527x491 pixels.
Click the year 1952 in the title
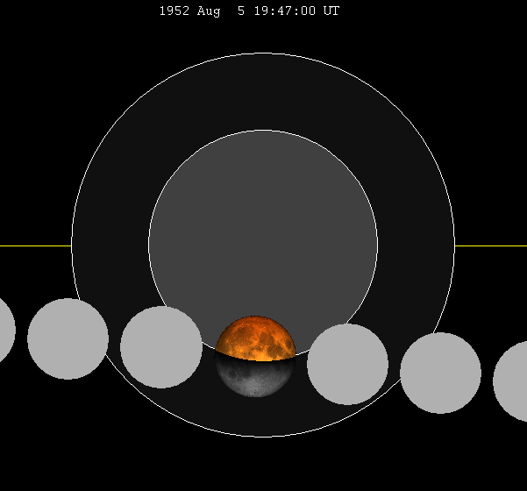[x=174, y=11]
